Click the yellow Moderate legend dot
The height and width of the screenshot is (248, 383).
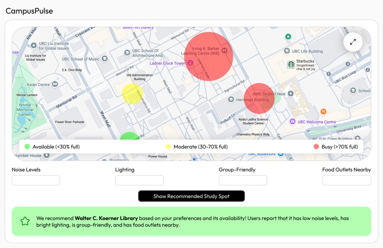click(x=168, y=147)
